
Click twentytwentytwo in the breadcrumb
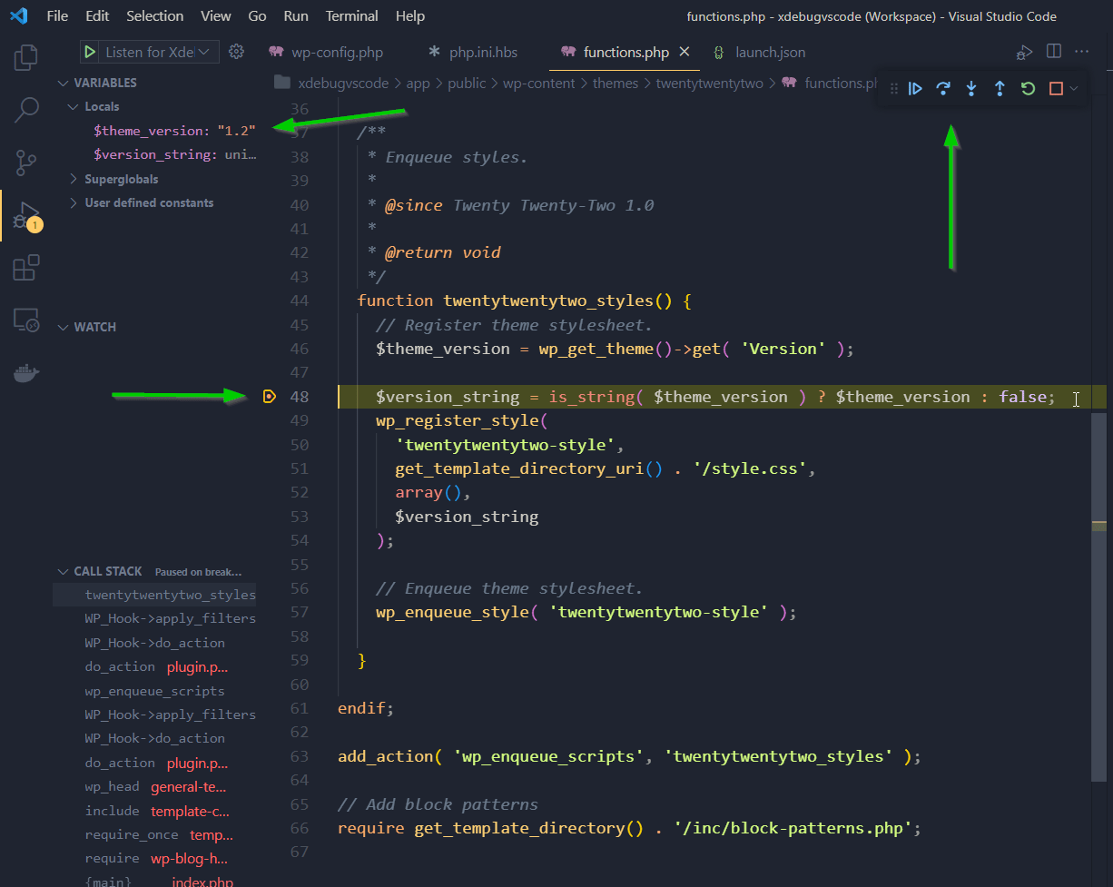(709, 83)
